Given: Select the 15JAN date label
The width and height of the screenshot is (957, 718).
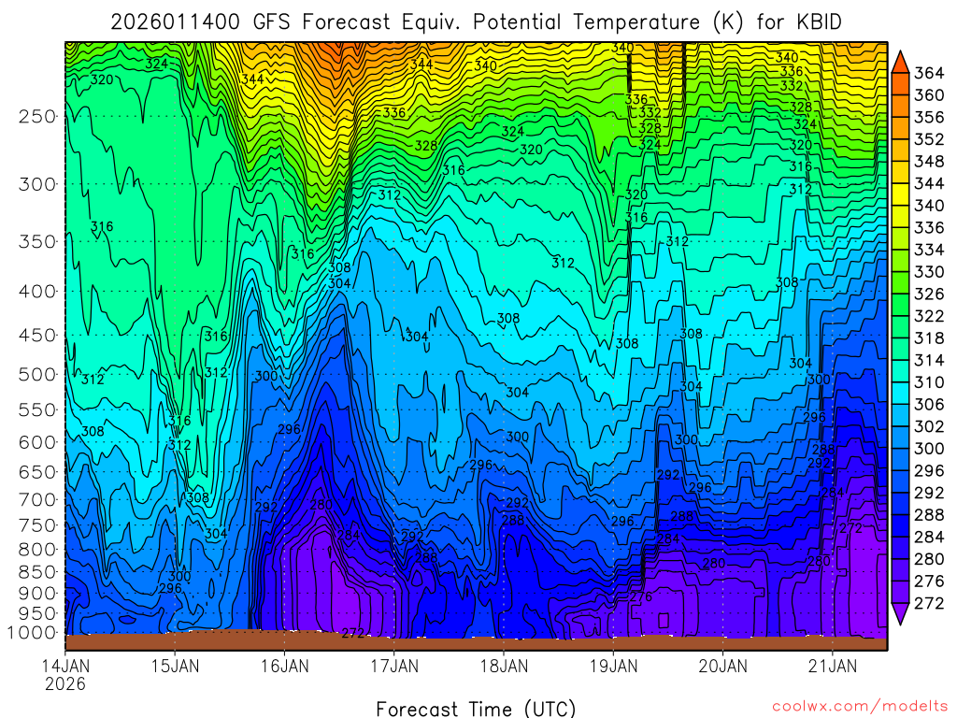Looking at the screenshot, I should click(x=175, y=666).
